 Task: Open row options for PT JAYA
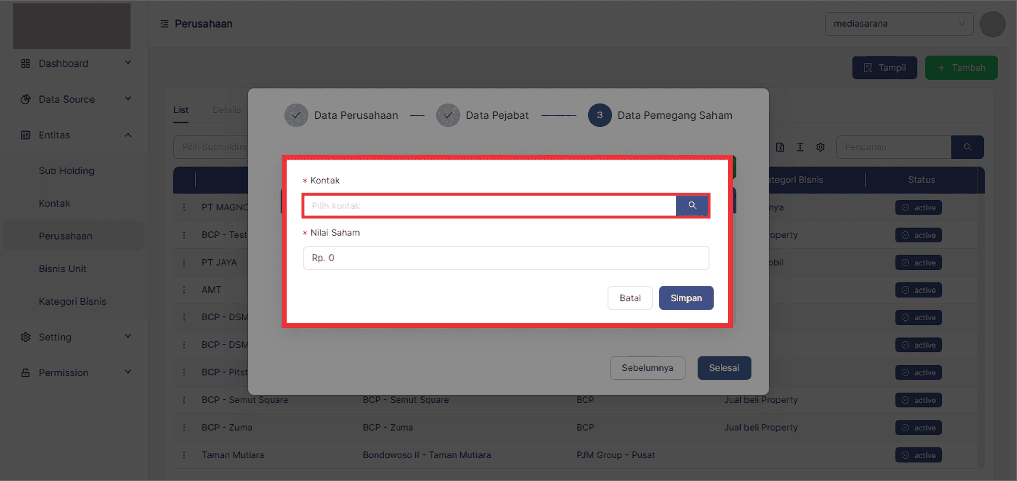pyautogui.click(x=184, y=262)
